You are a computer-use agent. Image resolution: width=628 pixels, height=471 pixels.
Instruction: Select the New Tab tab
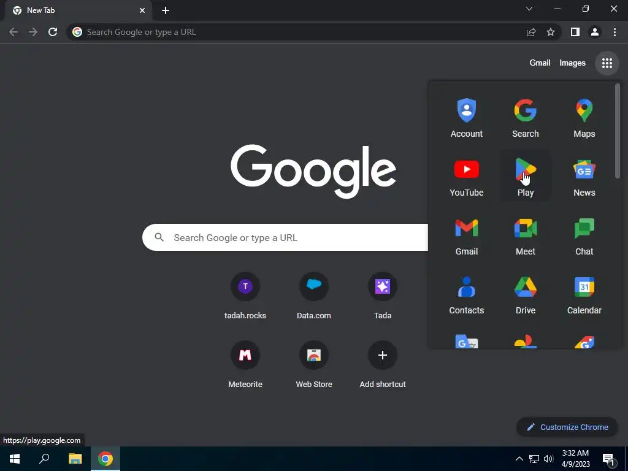coord(78,10)
